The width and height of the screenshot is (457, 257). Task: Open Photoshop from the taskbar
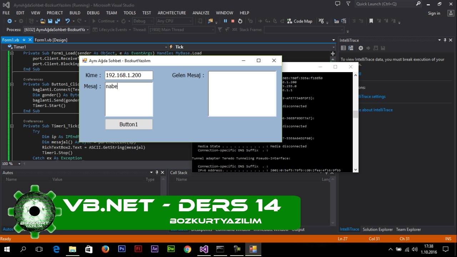pos(122,249)
